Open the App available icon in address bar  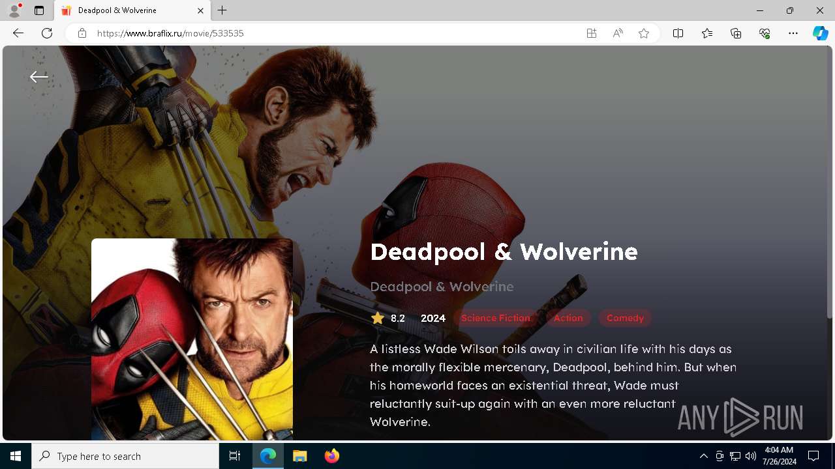pyautogui.click(x=592, y=33)
